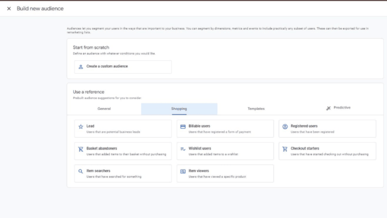Close the Build new audience dialog
Screen dimensions: 387x218
(9, 9)
